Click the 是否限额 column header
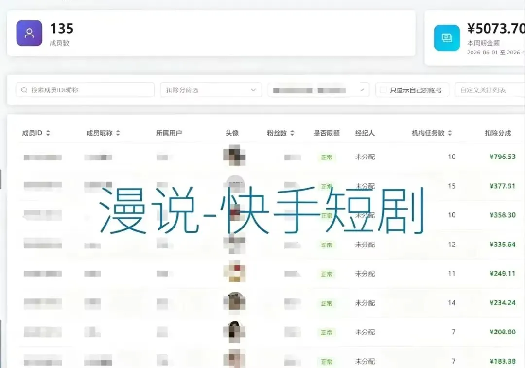 pyautogui.click(x=327, y=133)
